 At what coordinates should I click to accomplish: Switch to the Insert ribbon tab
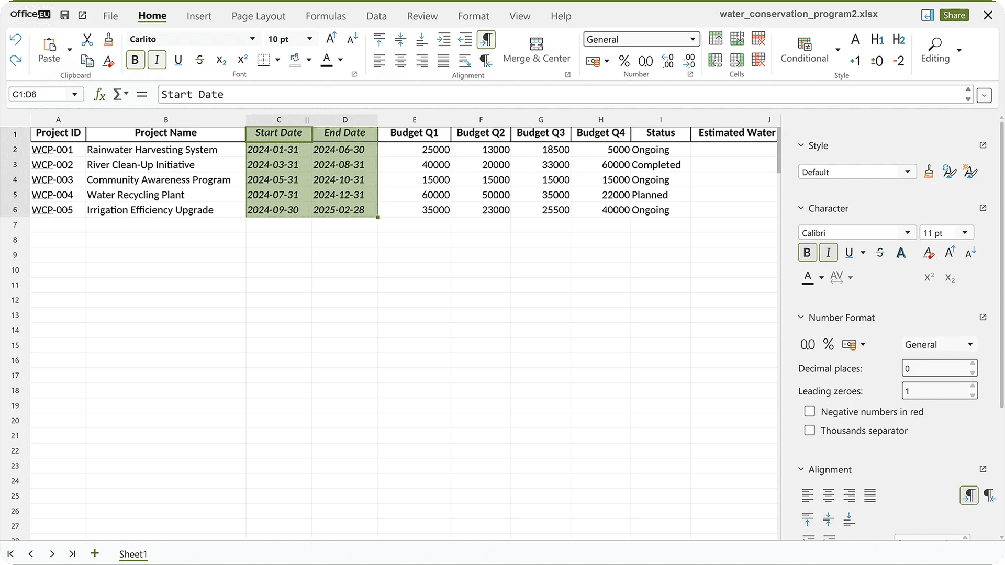point(199,16)
